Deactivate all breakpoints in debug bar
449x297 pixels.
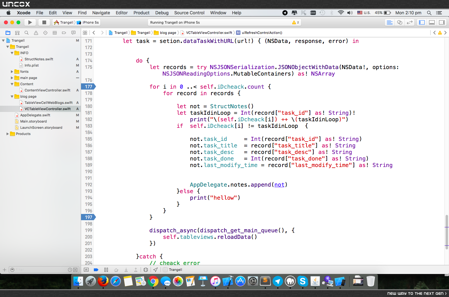pos(96,270)
